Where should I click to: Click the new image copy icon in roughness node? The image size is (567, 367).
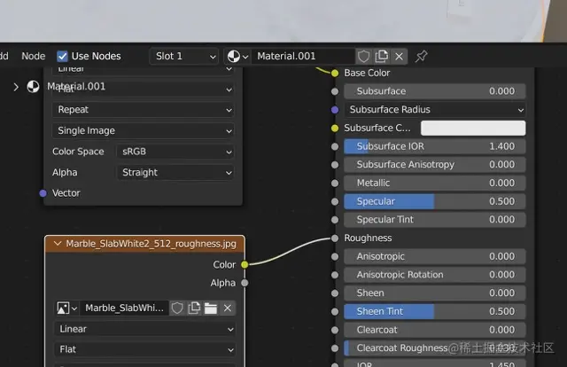pyautogui.click(x=194, y=308)
